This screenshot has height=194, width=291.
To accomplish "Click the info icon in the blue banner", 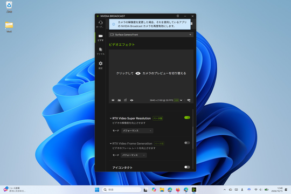I will [114, 24].
